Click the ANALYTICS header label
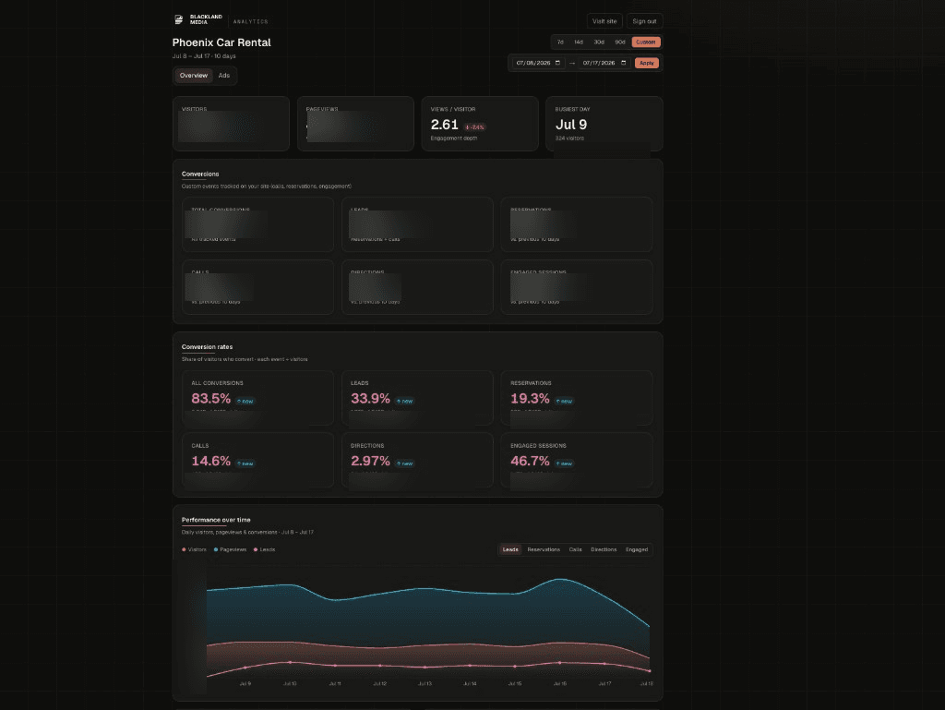Image resolution: width=945 pixels, height=710 pixels. click(x=251, y=22)
